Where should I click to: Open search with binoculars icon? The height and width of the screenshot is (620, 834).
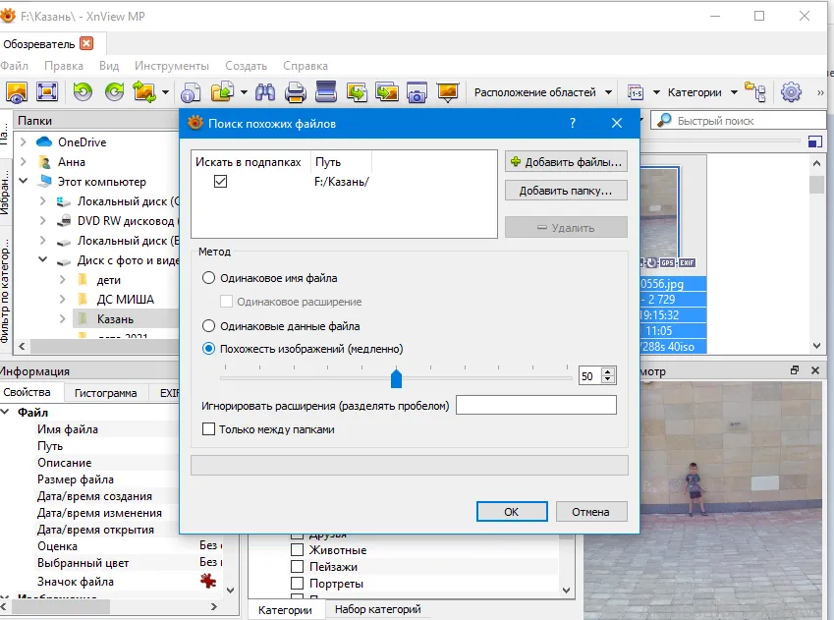click(265, 92)
